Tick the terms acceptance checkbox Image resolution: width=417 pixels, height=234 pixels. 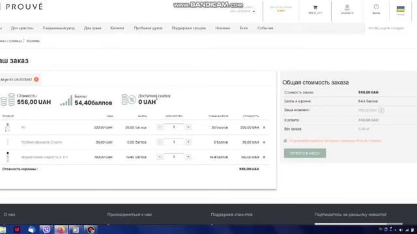click(285, 141)
